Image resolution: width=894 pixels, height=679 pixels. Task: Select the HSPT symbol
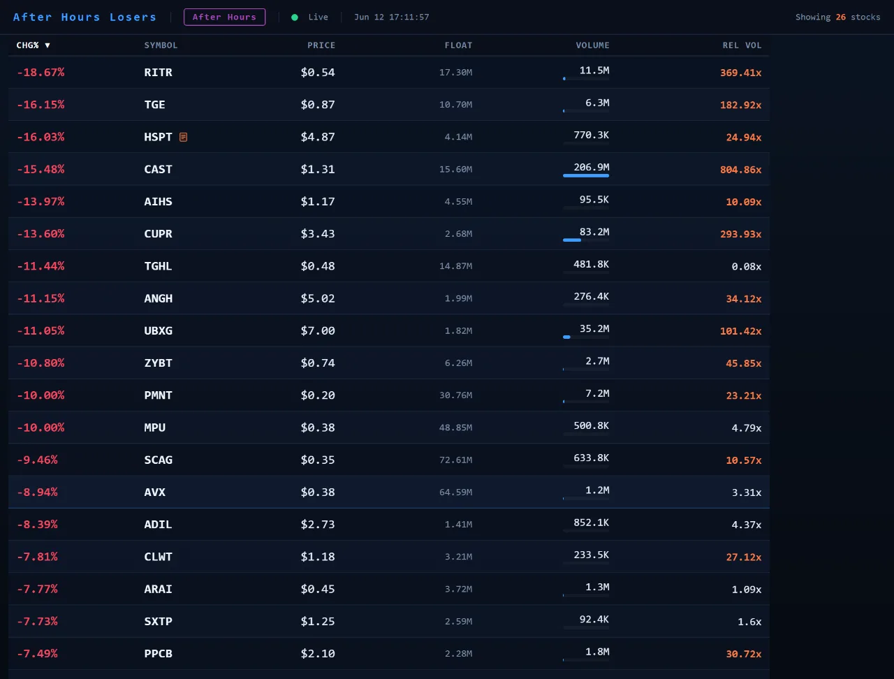pyautogui.click(x=158, y=137)
